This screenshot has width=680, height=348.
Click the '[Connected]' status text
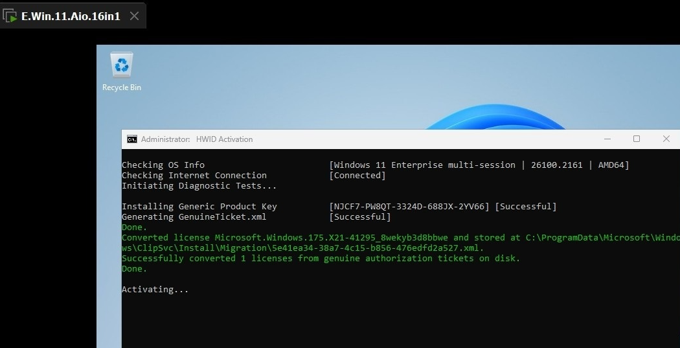tap(357, 176)
